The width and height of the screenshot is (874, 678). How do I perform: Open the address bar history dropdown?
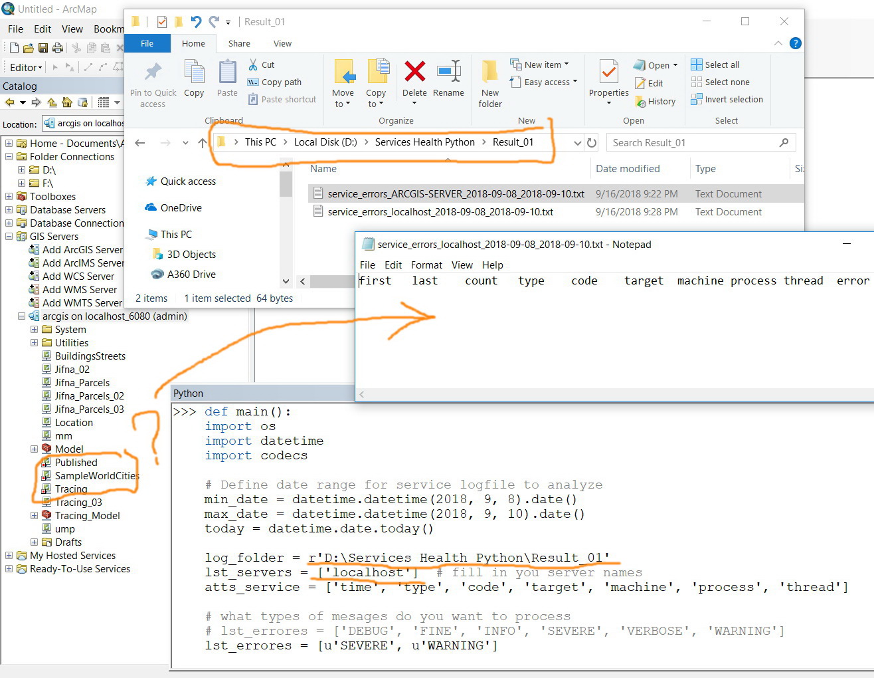[x=577, y=142]
